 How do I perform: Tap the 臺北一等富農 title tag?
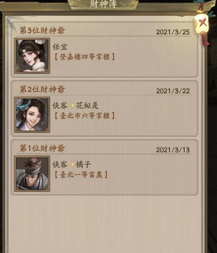(x=80, y=174)
